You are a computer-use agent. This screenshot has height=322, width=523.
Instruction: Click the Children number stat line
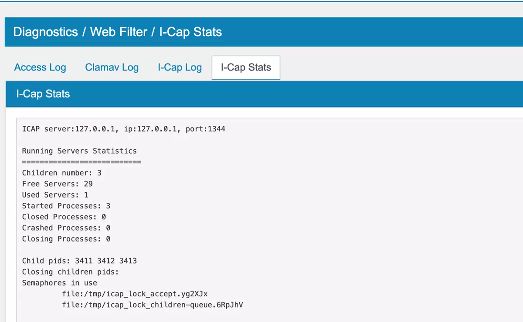[61, 172]
